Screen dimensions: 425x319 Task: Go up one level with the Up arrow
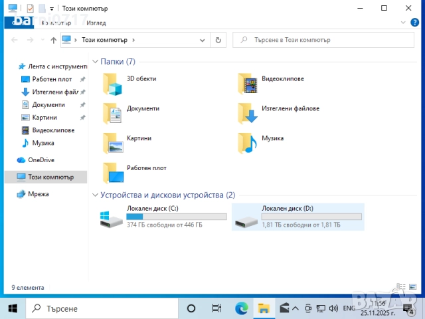pos(53,40)
